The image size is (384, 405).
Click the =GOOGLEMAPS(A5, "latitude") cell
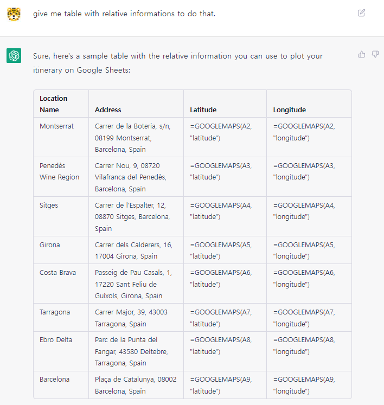point(225,250)
